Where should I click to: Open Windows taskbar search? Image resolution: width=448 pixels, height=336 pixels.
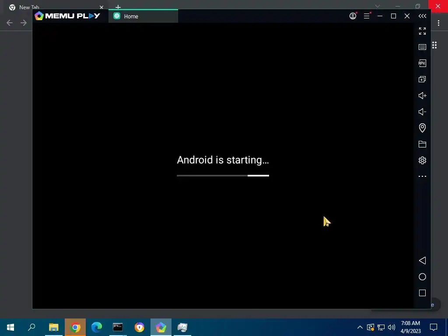[31, 327]
